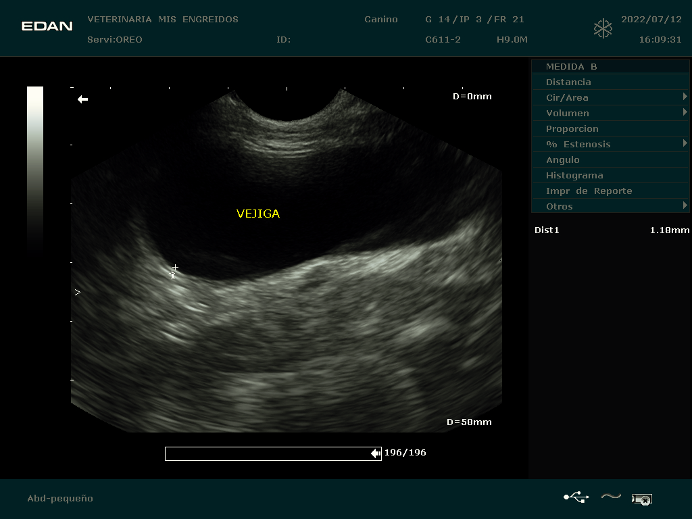Expand the Volumen submenu arrow

click(685, 112)
